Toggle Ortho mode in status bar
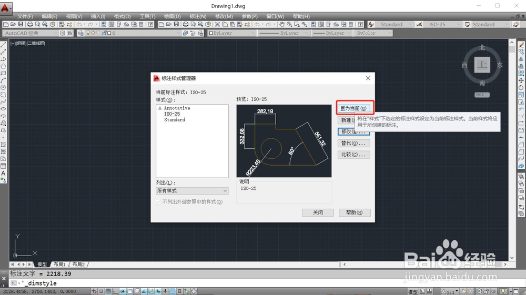The width and height of the screenshot is (526, 295). (x=115, y=291)
